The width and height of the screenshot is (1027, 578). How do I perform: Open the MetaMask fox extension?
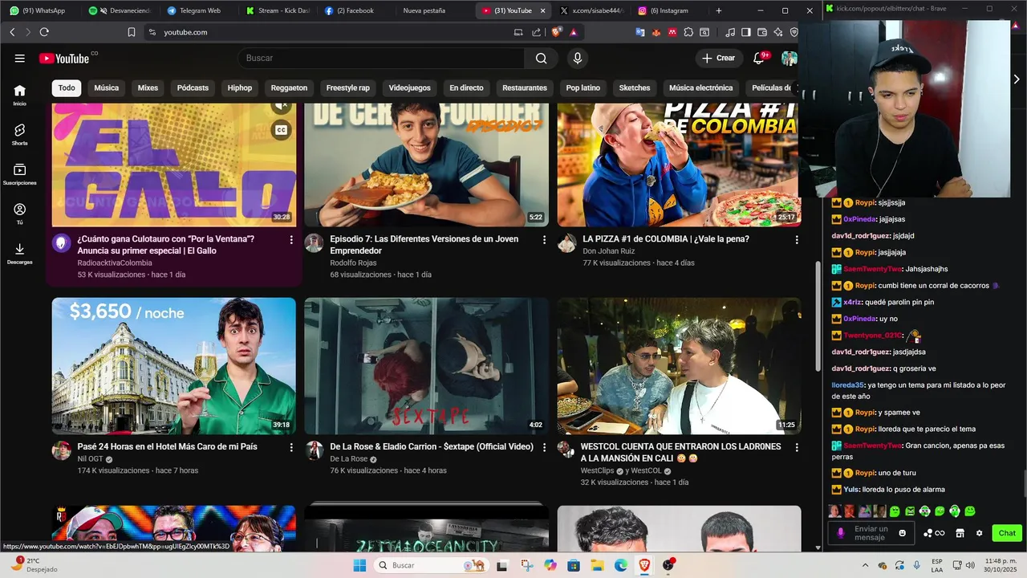(x=656, y=32)
